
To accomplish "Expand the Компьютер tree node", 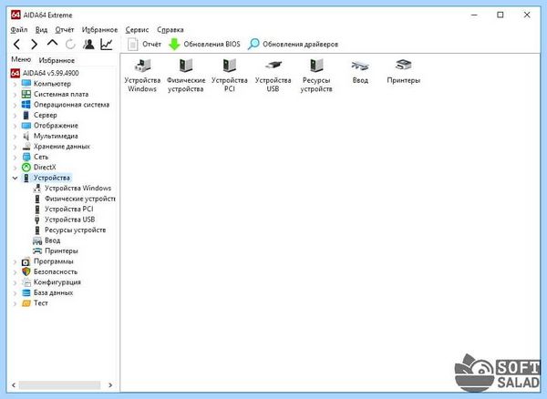I will [15, 85].
